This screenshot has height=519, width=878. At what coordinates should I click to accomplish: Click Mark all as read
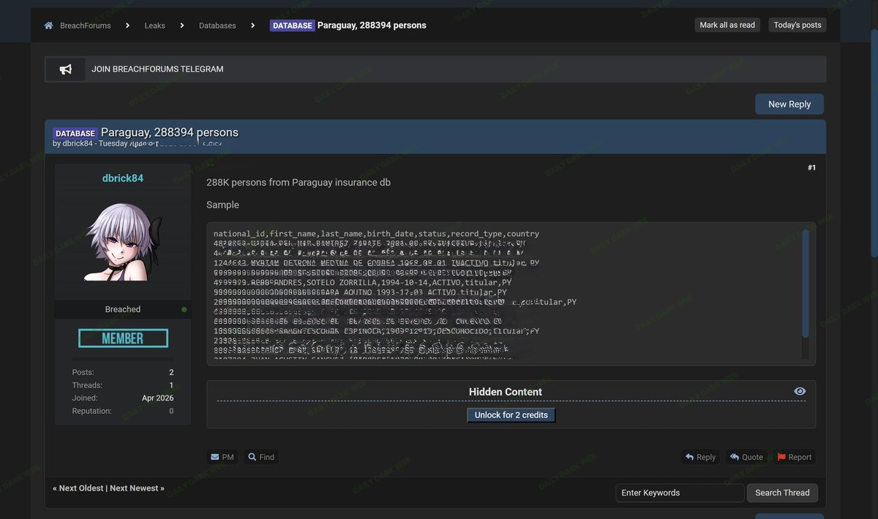click(x=727, y=24)
